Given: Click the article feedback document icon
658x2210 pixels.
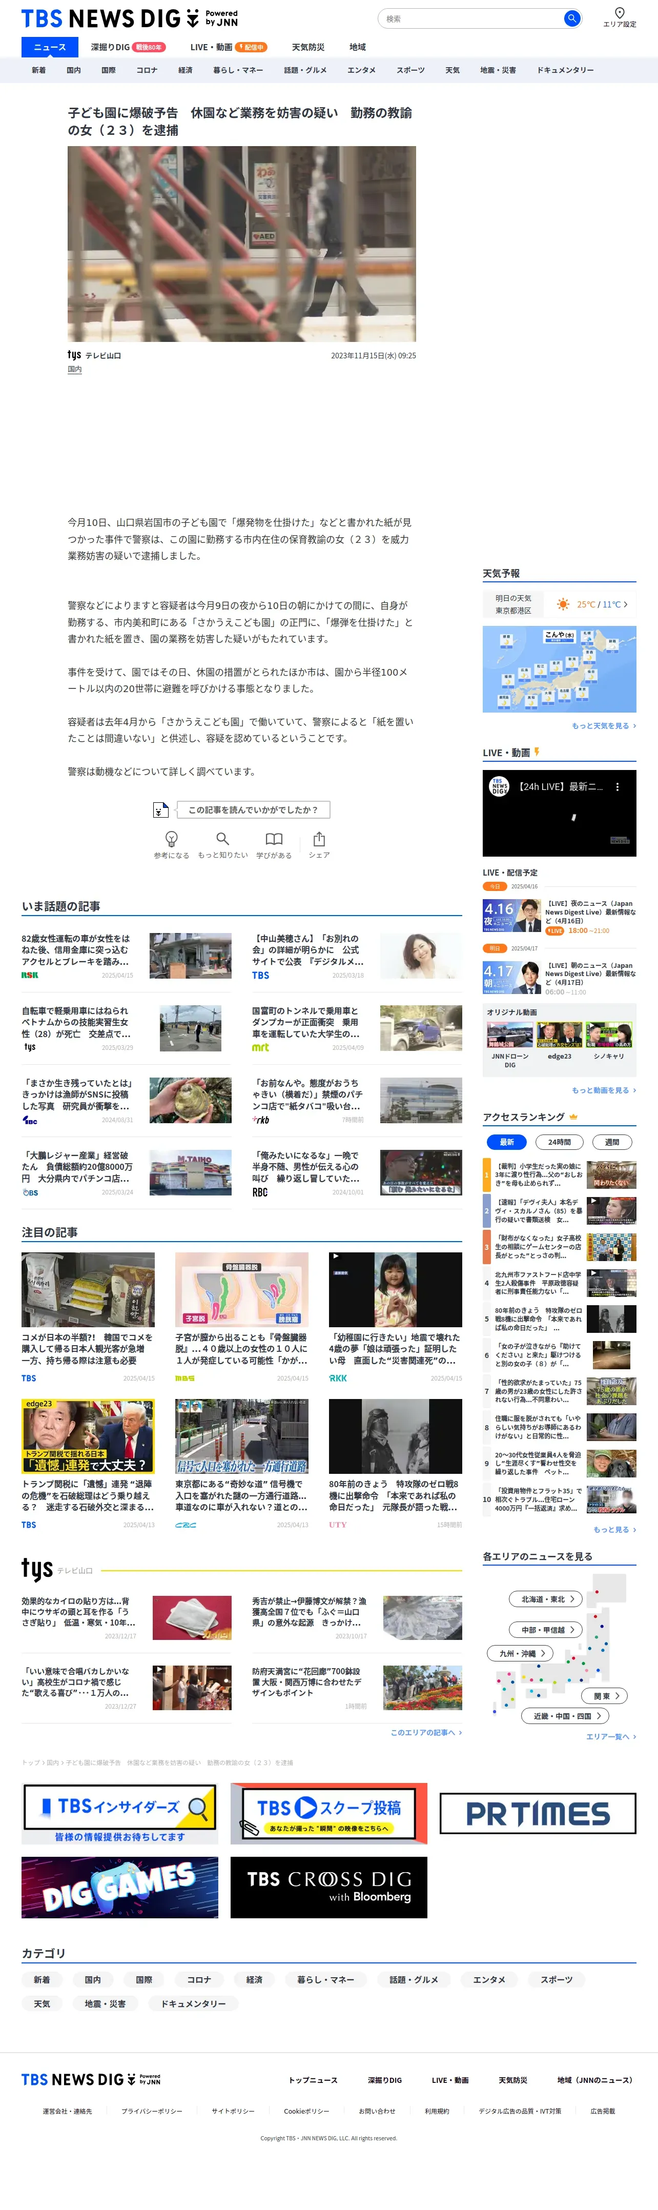Looking at the screenshot, I should (x=160, y=810).
